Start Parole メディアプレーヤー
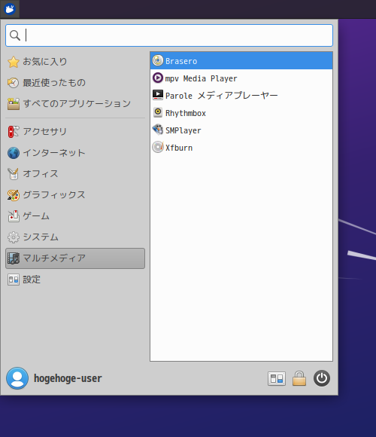This screenshot has height=437, width=376. coord(241,96)
